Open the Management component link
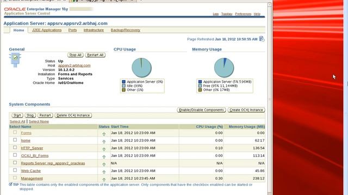Image resolution: width=348 pixels, height=195 pixels. (32, 178)
